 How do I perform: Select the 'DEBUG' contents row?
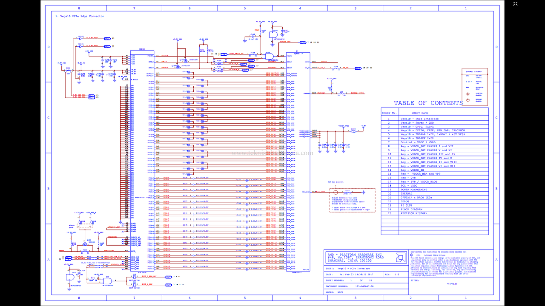(435, 201)
